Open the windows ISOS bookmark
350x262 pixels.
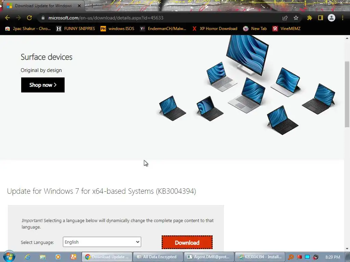117,29
